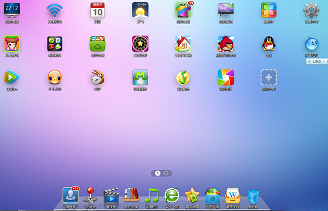Image resolution: width=328 pixels, height=211 pixels.
Task: Open the login avatar dock icon
Action: (x=71, y=195)
